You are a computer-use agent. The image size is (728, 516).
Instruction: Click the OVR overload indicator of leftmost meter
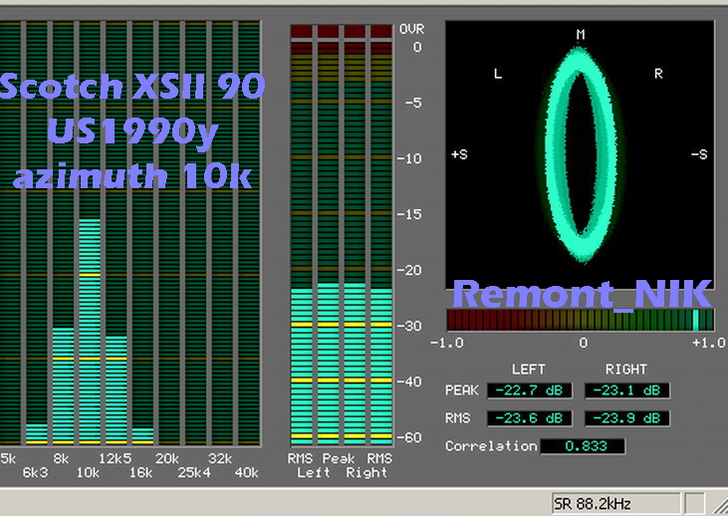301,32
